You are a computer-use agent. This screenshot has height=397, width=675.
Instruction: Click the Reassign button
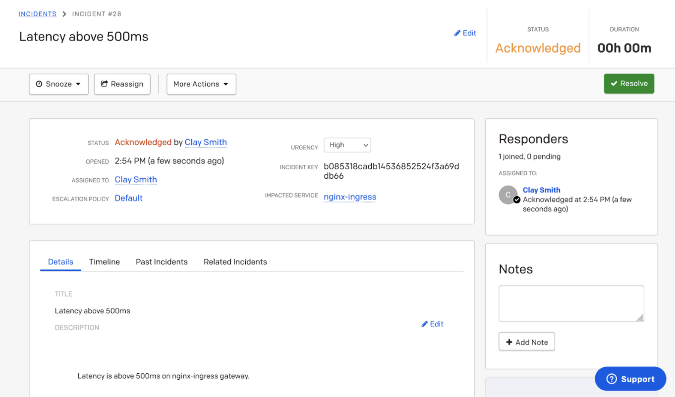click(x=122, y=84)
